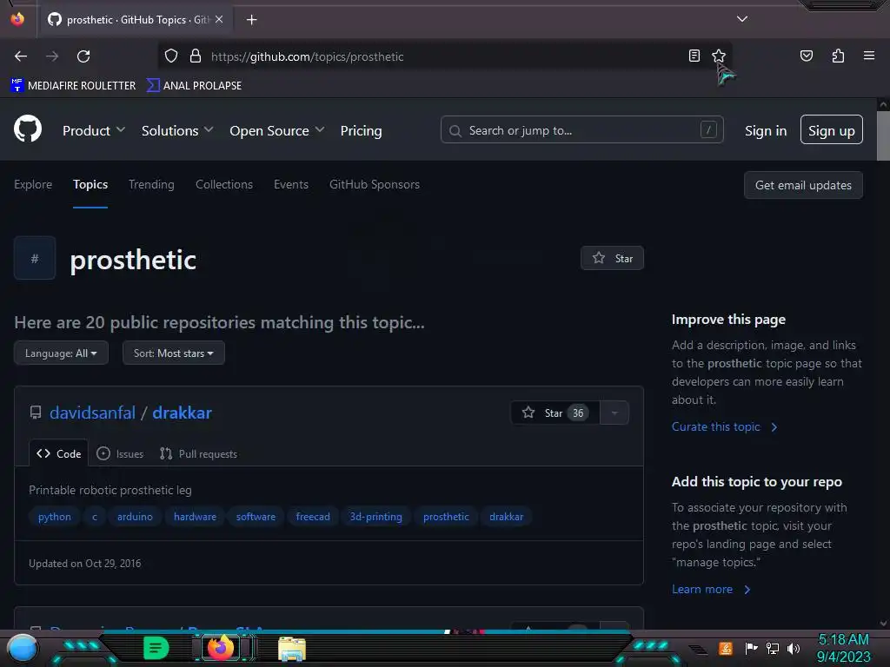This screenshot has width=890, height=667.
Task: Open the Language: All dropdown
Action: [x=61, y=353]
